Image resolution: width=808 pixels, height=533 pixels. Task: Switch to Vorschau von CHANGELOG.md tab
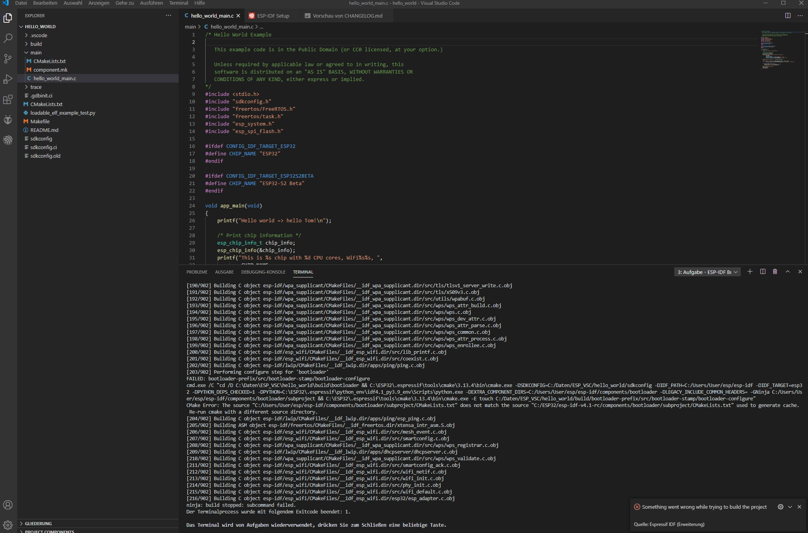click(x=347, y=16)
